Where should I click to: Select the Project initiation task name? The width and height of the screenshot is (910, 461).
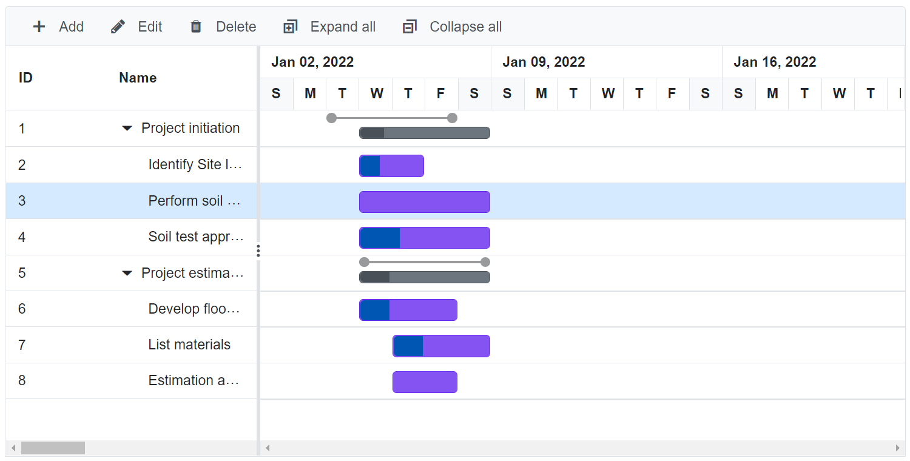[x=190, y=128]
